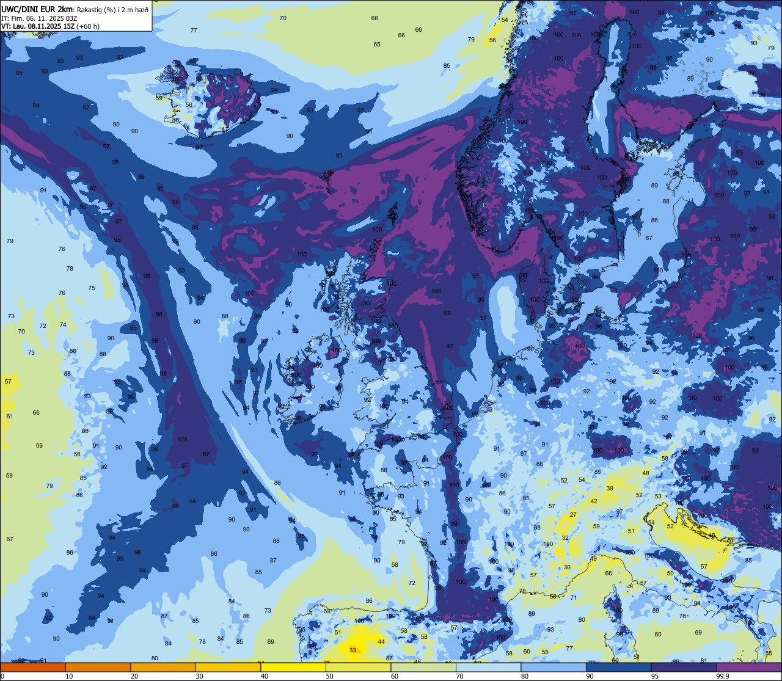Click the map value "44" over Spain
The width and height of the screenshot is (782, 681).
tap(381, 642)
